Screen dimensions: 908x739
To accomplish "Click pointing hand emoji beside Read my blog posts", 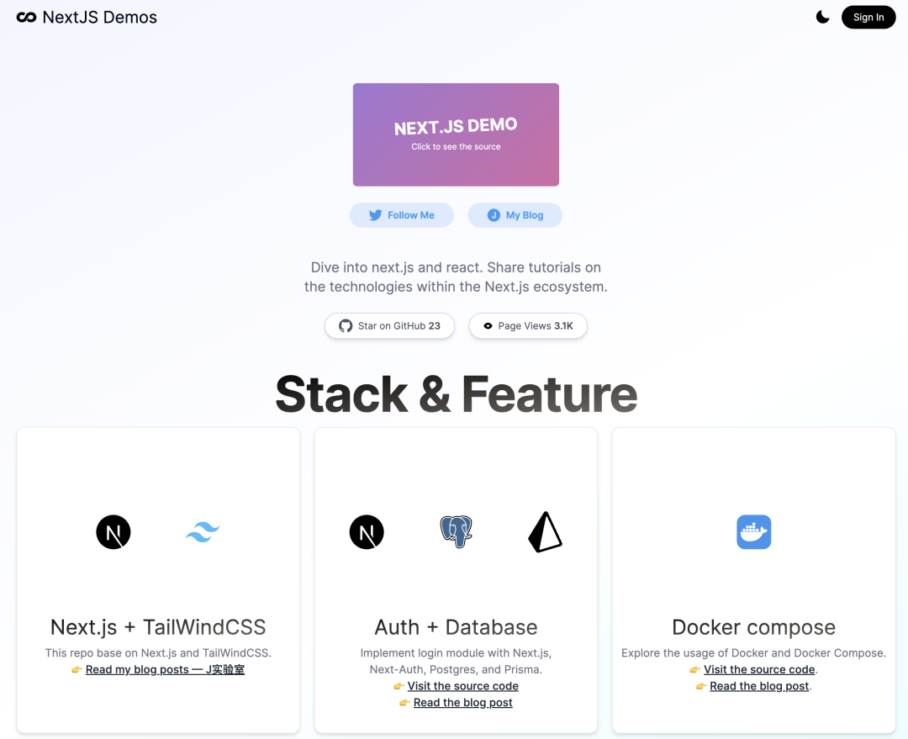I will (77, 669).
